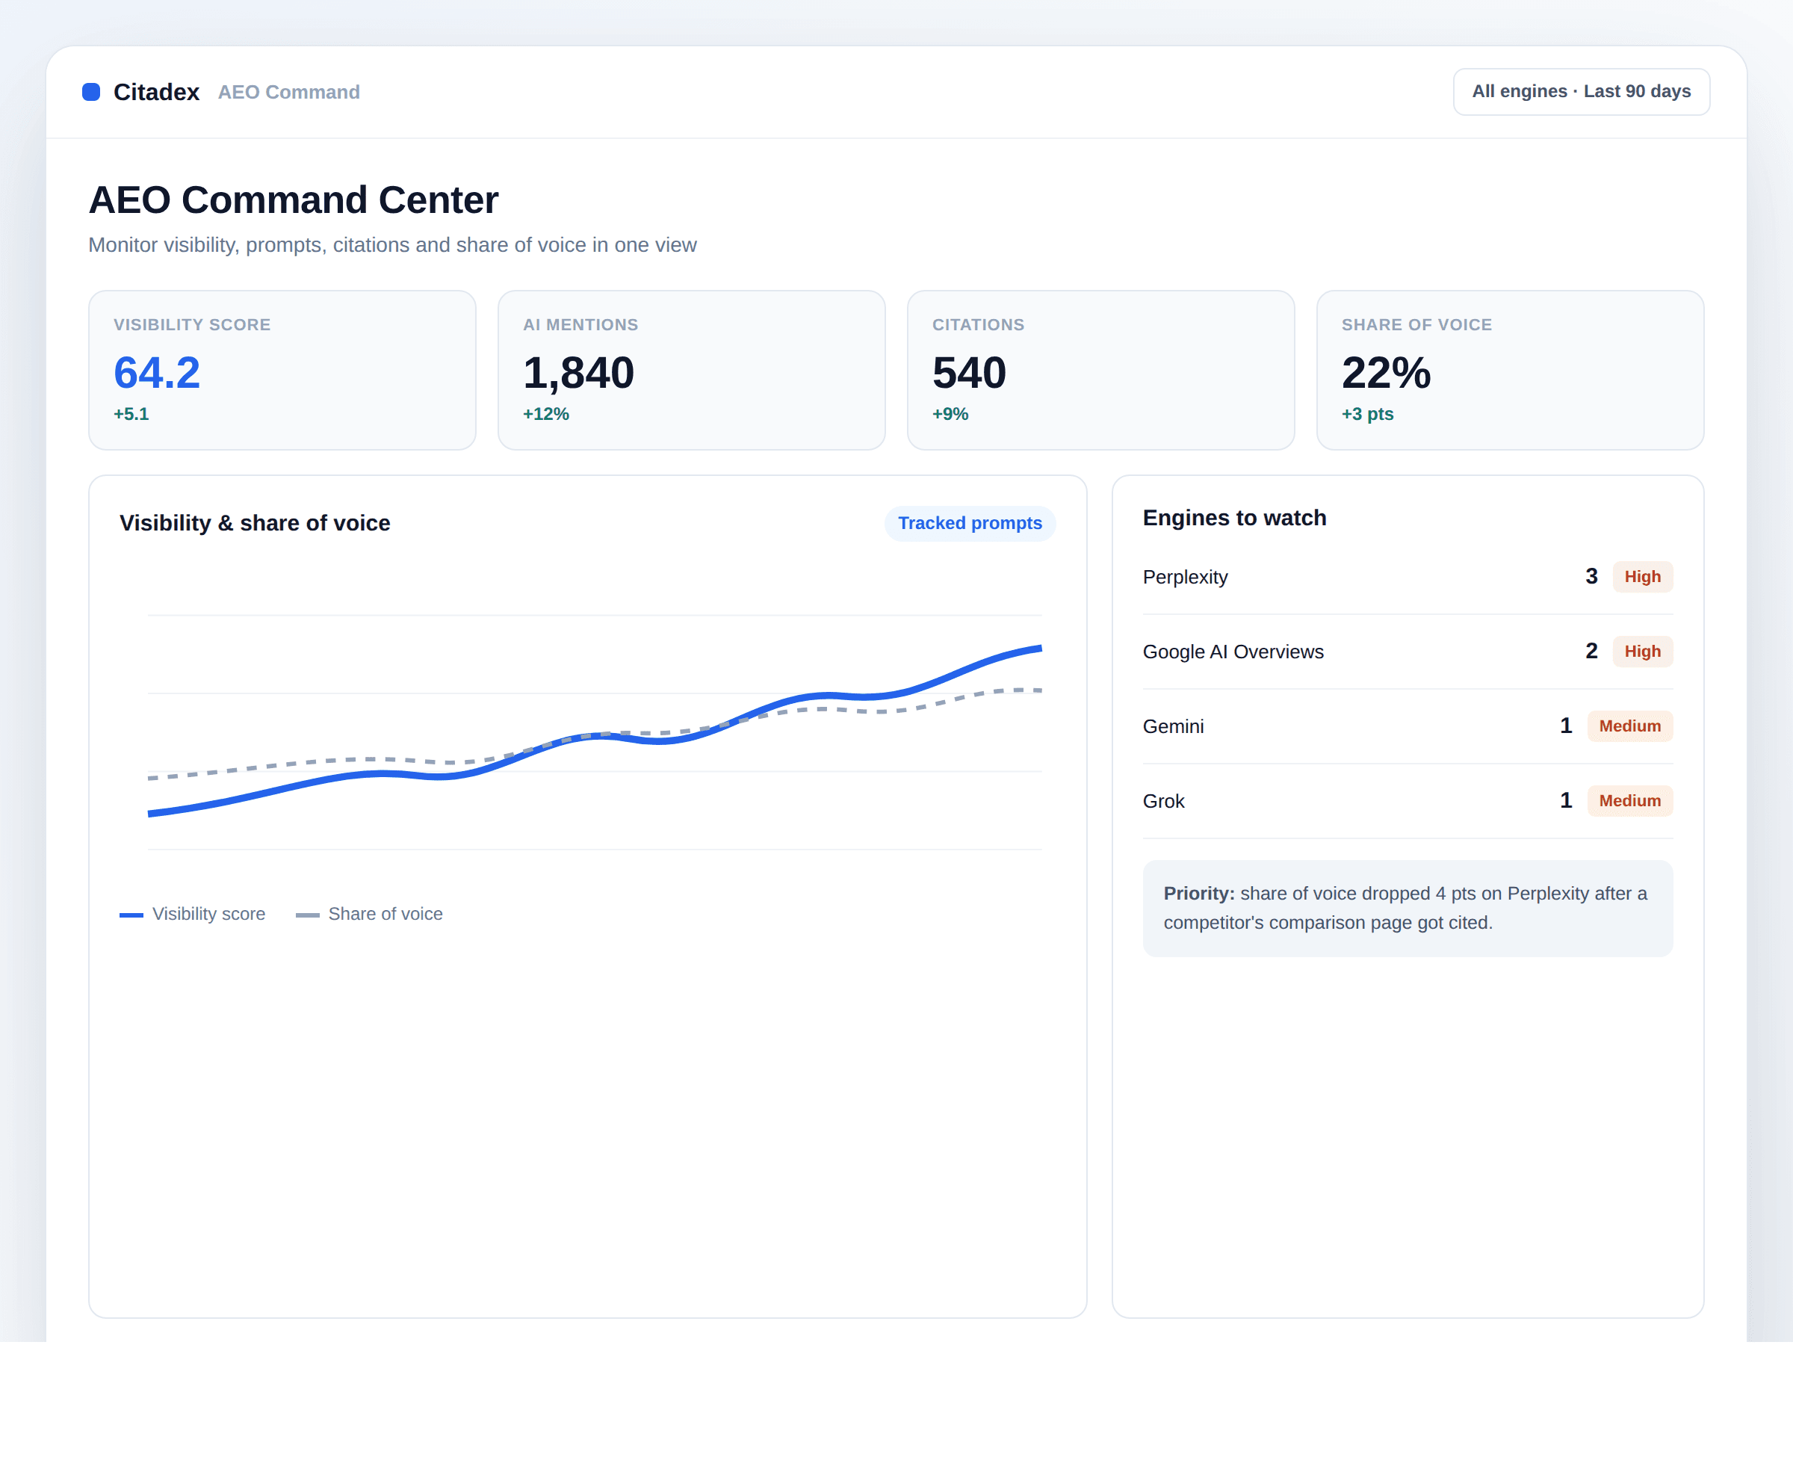Click the Tracked prompts pill button
This screenshot has width=1793, height=1472.
(x=970, y=523)
